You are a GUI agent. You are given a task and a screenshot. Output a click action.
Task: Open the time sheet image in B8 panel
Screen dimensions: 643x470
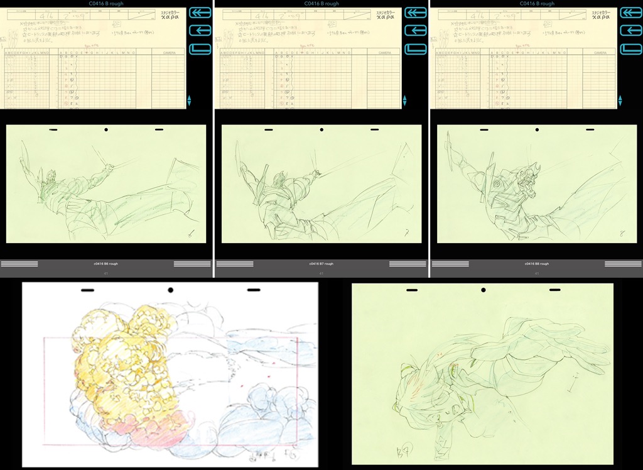(524, 58)
